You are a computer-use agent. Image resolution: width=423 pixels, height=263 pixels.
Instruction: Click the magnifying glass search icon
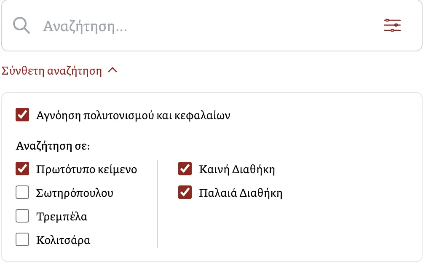coord(21,25)
